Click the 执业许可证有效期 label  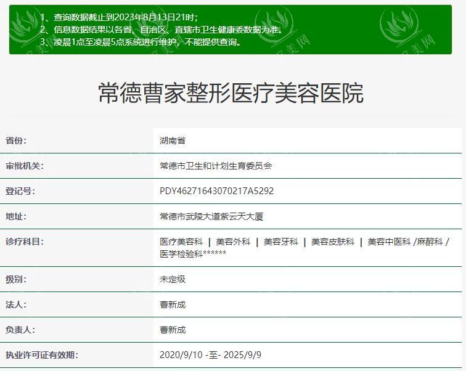pos(42,355)
